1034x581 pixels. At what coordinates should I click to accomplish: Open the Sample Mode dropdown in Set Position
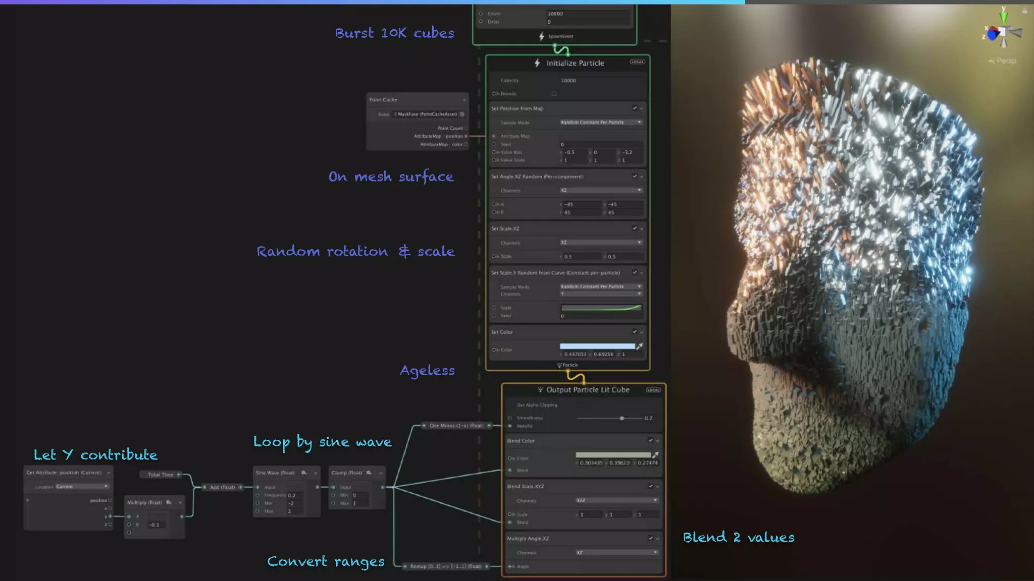coord(601,122)
